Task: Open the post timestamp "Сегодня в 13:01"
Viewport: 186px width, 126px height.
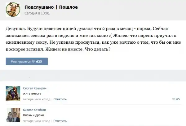Action: tap(37, 13)
